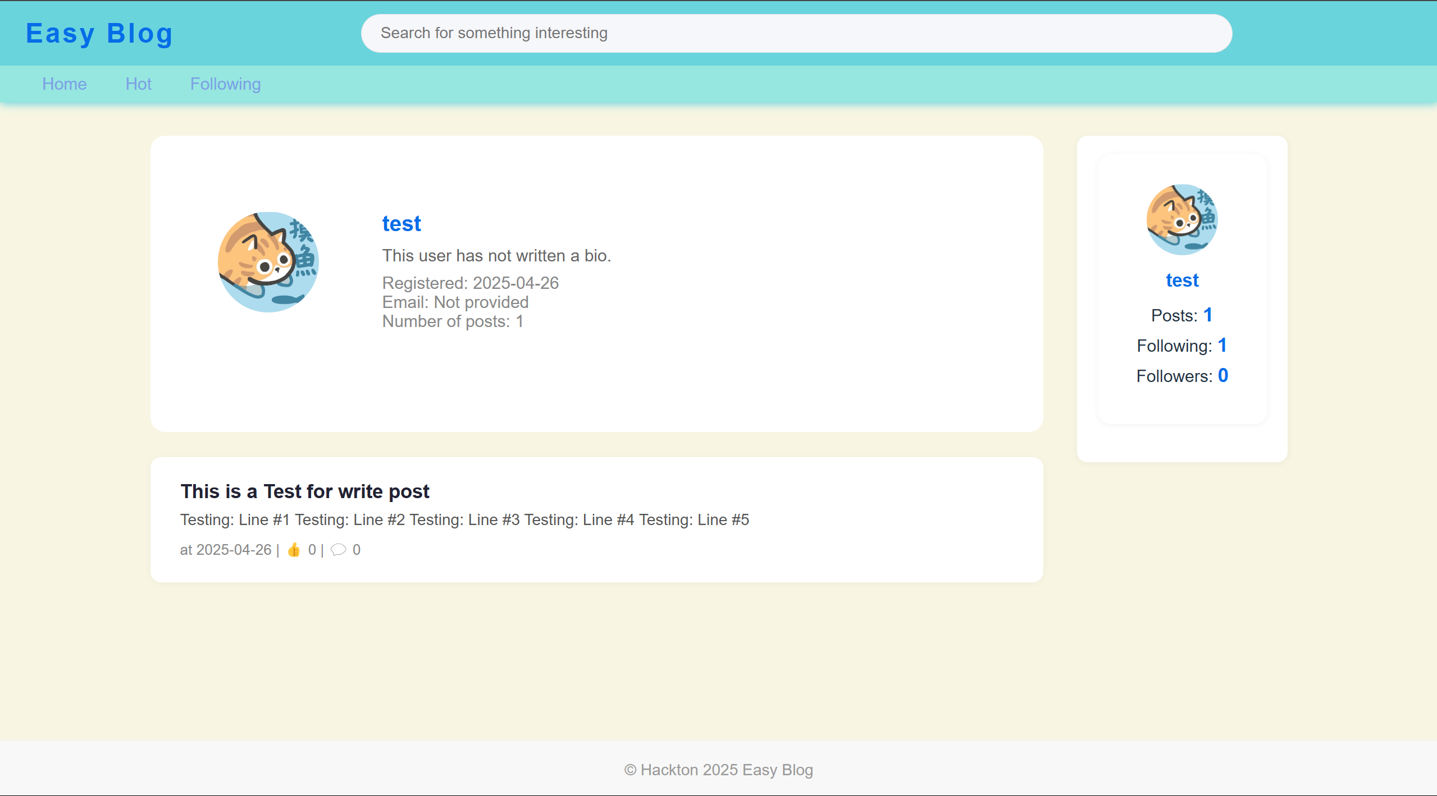Go to the Following tab
Viewport: 1437px width, 796px height.
coord(225,84)
